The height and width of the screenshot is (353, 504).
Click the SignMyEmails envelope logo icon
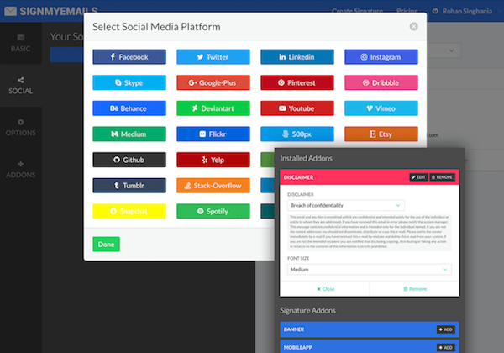coord(10,11)
